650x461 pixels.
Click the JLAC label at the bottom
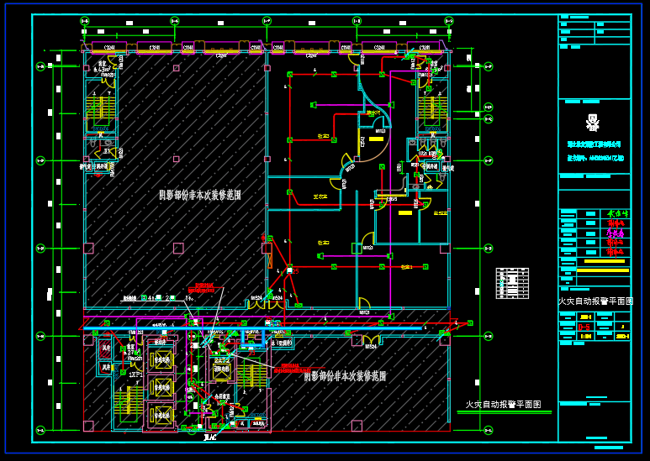pos(210,437)
